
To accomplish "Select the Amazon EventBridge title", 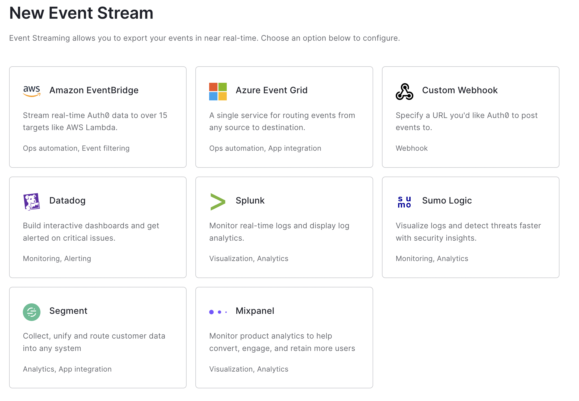I will [x=94, y=90].
